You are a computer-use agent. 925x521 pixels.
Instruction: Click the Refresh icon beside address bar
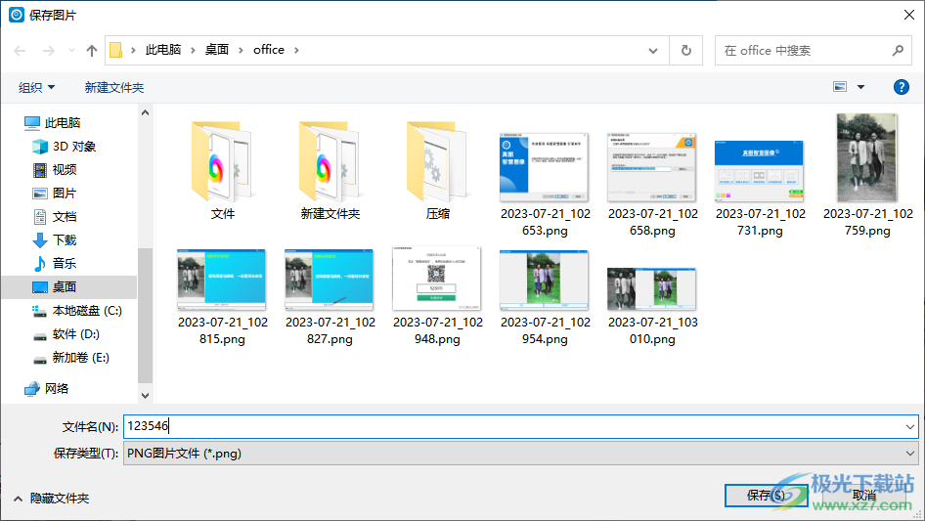(686, 50)
